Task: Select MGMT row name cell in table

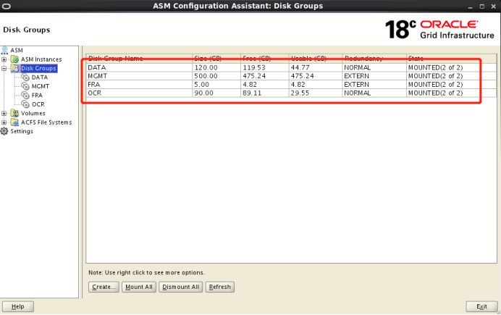Action: [x=139, y=76]
